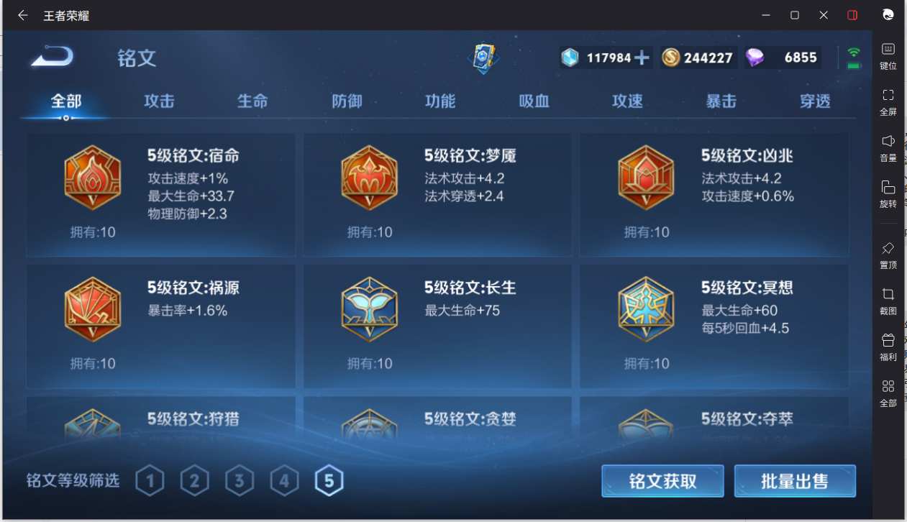Click the 铭文获取 button
Image resolution: width=907 pixels, height=522 pixels.
(662, 481)
